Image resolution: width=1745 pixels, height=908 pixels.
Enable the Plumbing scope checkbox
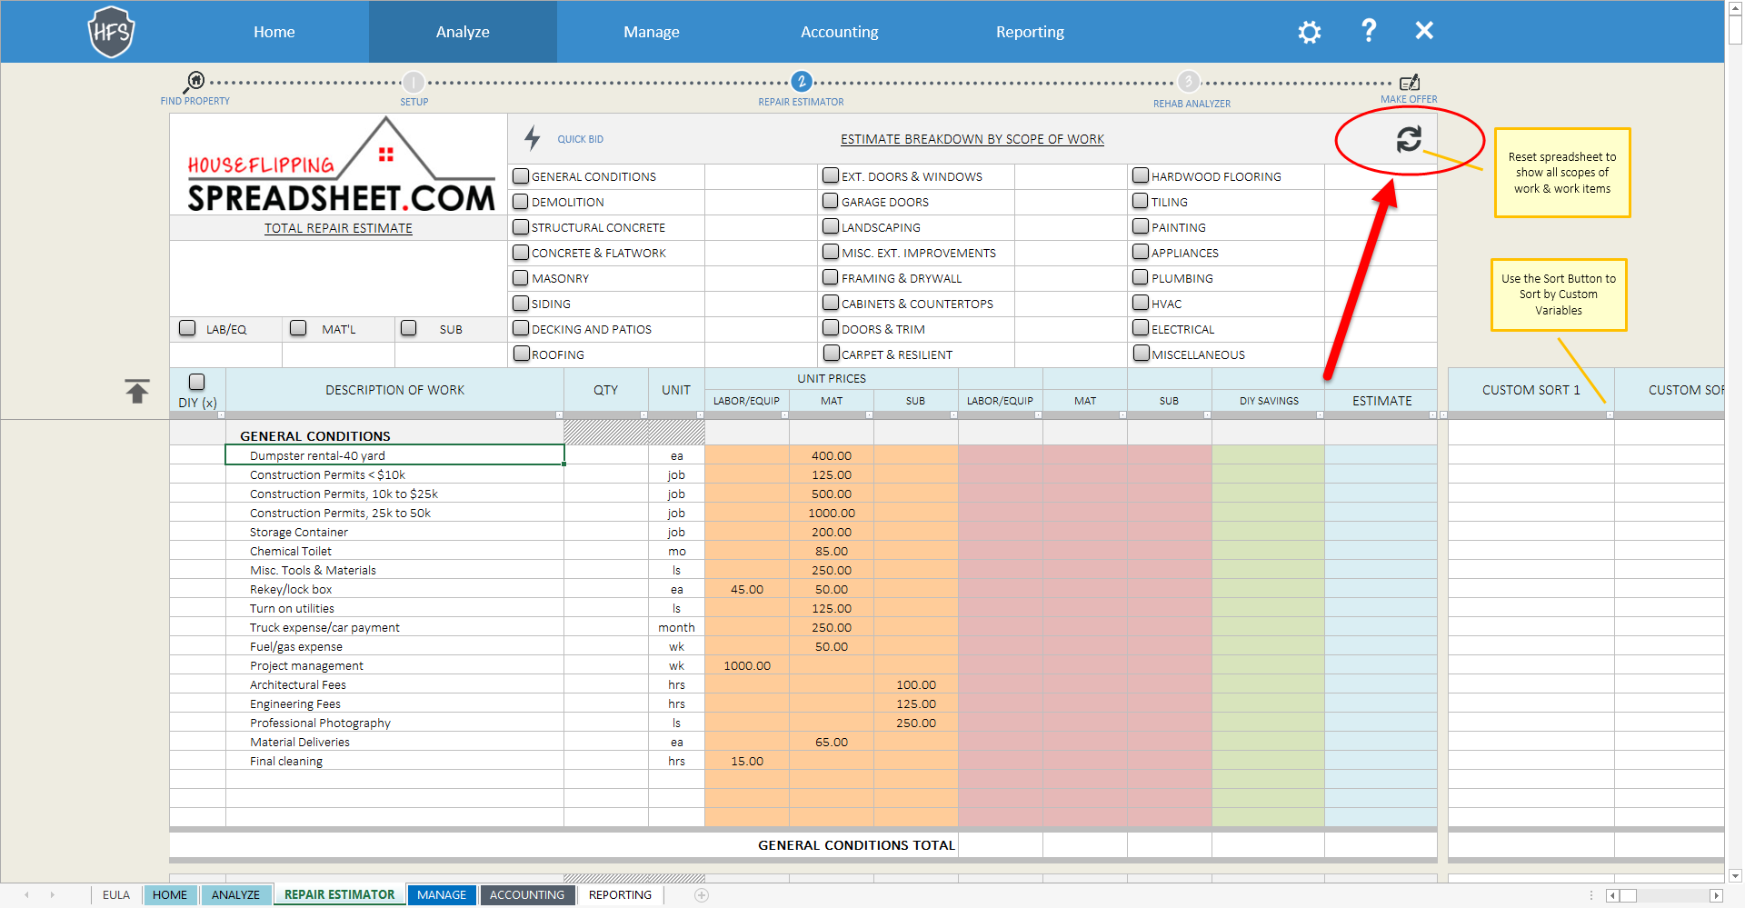point(1141,278)
